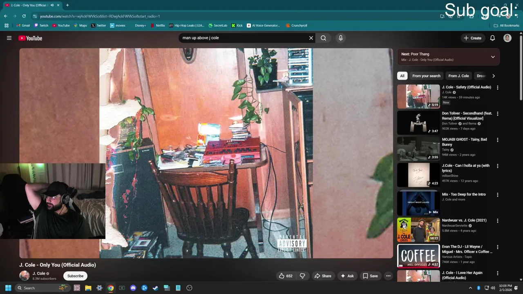Show more filter chips with the right arrow
Image resolution: width=523 pixels, height=294 pixels.
pyautogui.click(x=493, y=76)
